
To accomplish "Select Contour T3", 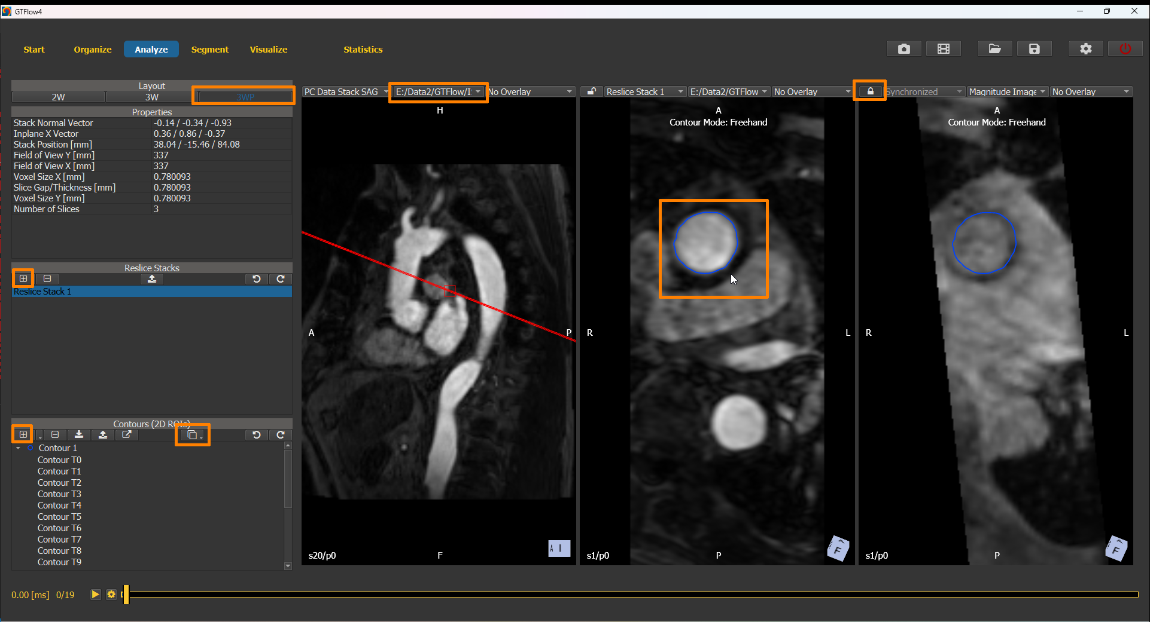I will point(59,494).
